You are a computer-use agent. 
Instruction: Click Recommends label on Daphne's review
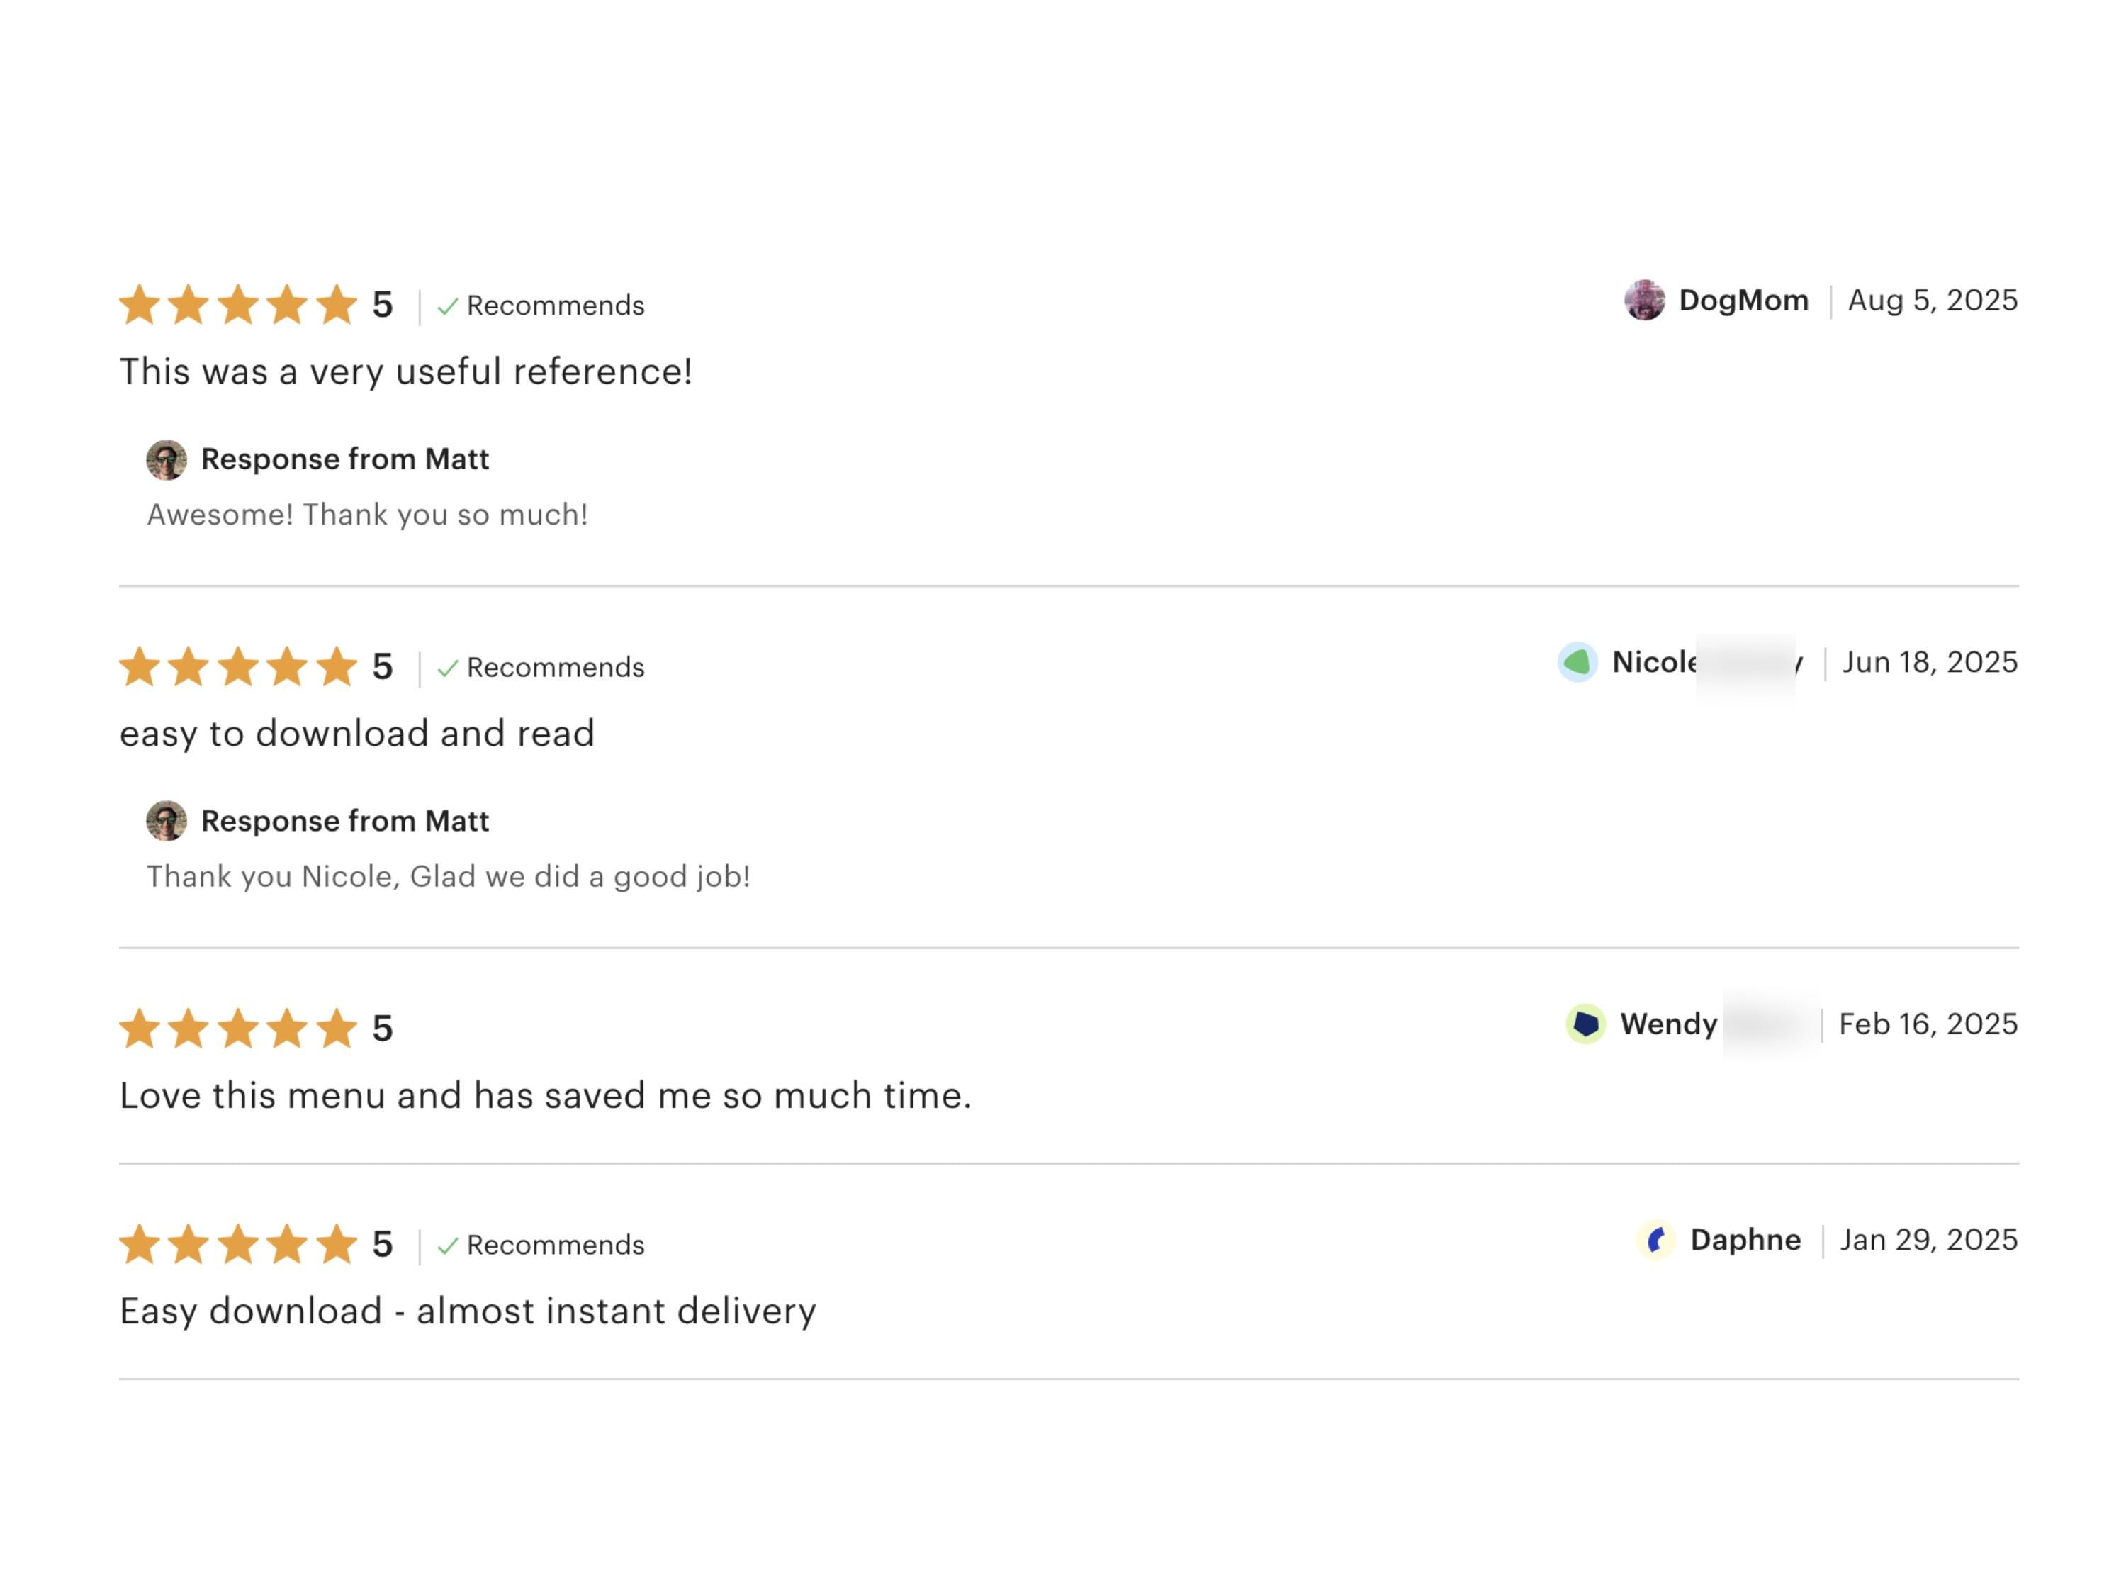point(555,1245)
